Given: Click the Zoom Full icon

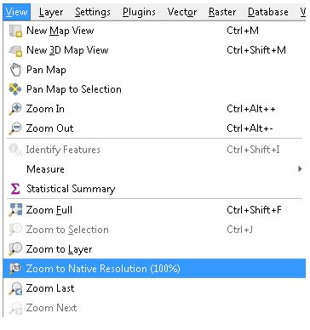Looking at the screenshot, I should click(x=15, y=210).
